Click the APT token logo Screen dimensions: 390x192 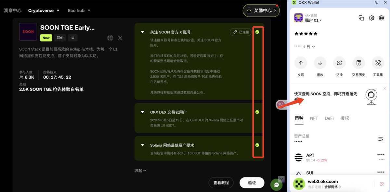[298, 158]
